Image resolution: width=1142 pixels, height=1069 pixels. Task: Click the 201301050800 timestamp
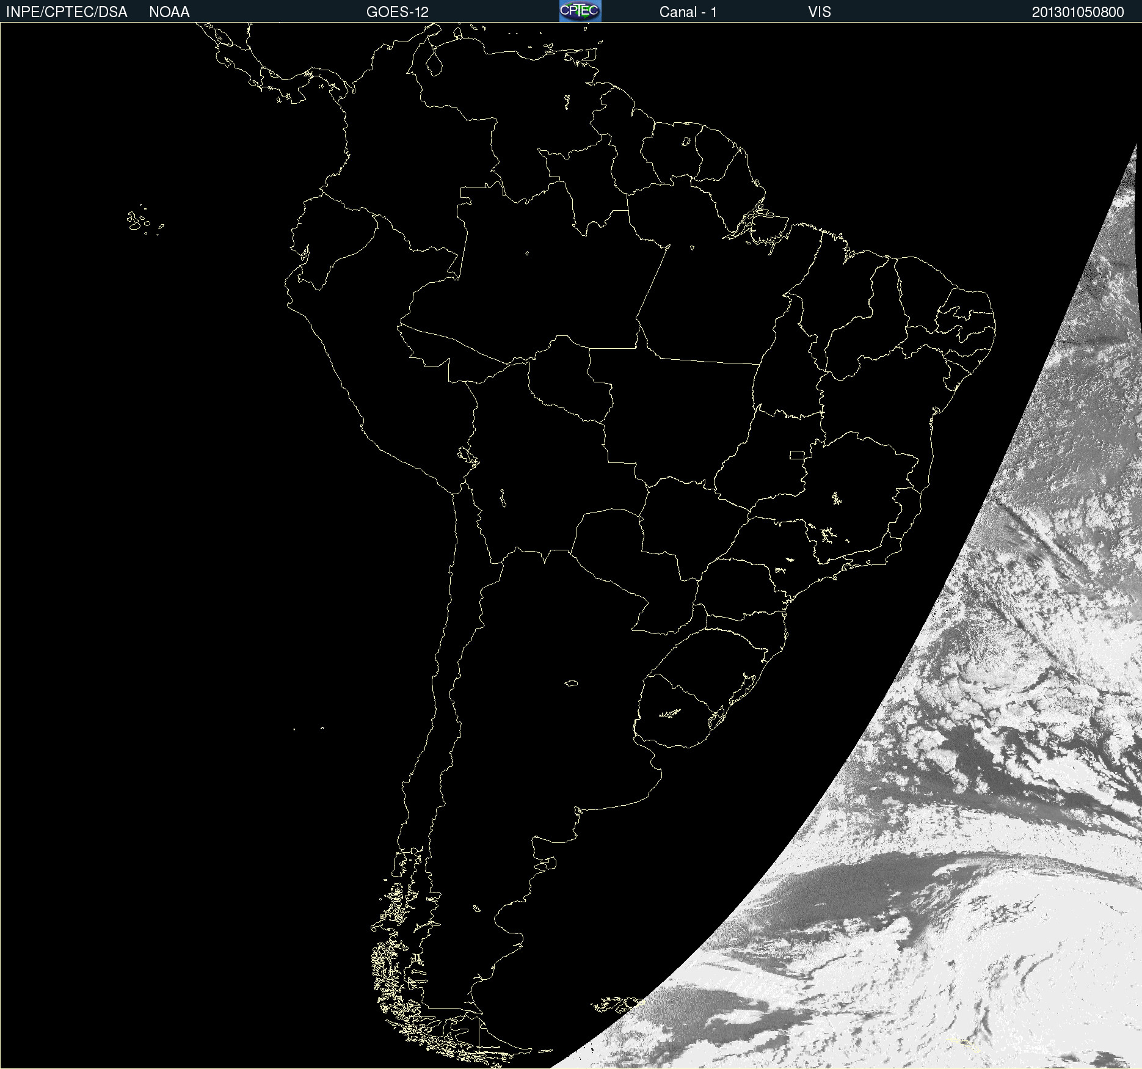pos(1078,12)
